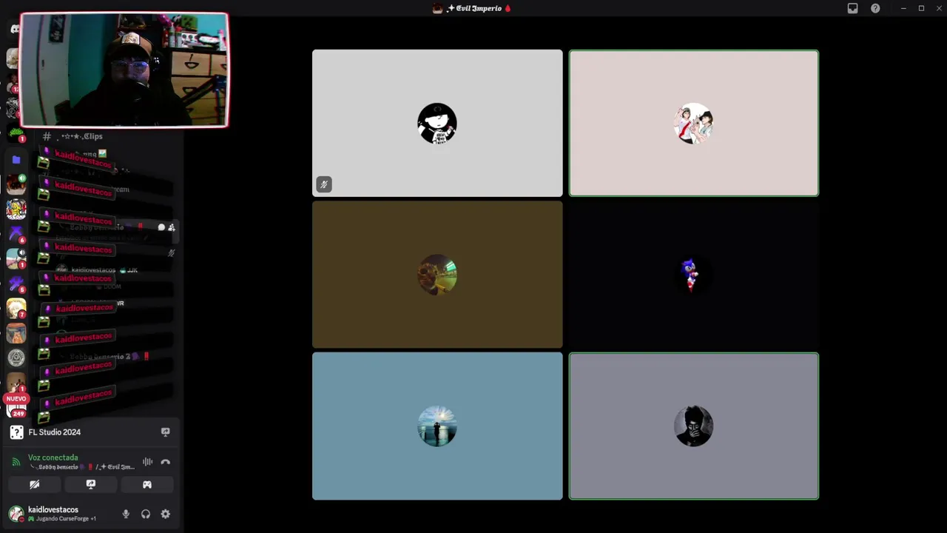Viewport: 947px width, 533px height.
Task: Stream FL Studio 2024 using its share icon
Action: tap(165, 432)
